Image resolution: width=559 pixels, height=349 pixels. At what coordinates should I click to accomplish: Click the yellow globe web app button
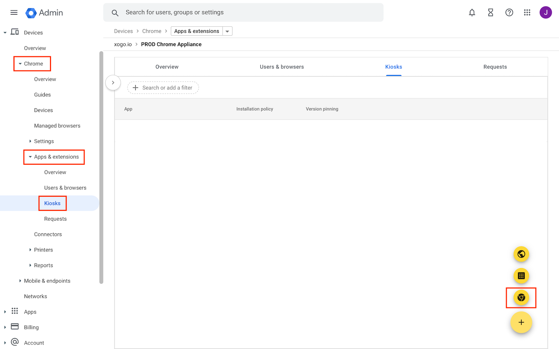pos(521,254)
